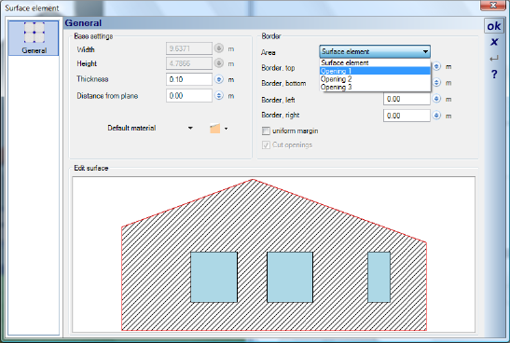Focus the Border, right value field
This screenshot has height=343, width=510.
coord(407,116)
